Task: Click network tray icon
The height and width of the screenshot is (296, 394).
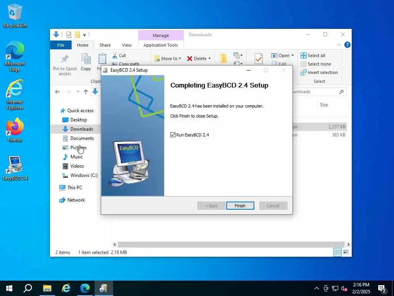Action: point(335,288)
